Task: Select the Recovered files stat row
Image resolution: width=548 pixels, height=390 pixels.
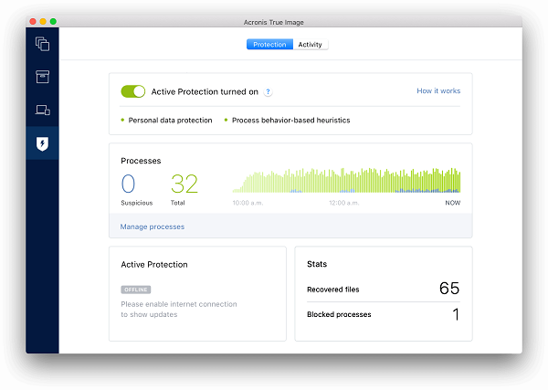Action: click(x=383, y=290)
